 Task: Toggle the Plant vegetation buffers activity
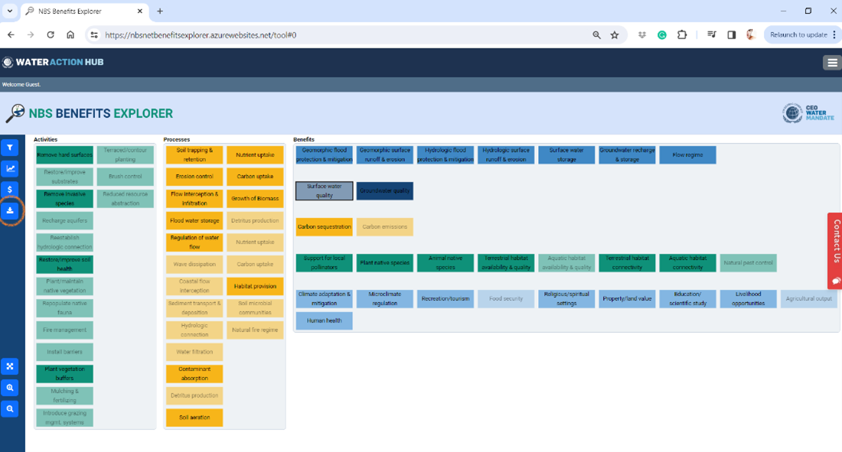coord(64,374)
